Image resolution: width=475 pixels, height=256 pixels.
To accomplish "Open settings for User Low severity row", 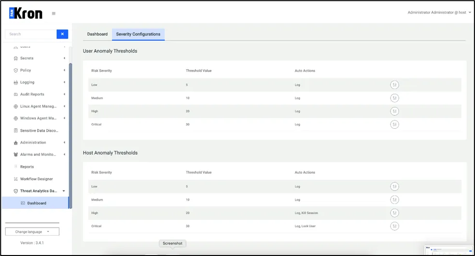I will pos(394,85).
